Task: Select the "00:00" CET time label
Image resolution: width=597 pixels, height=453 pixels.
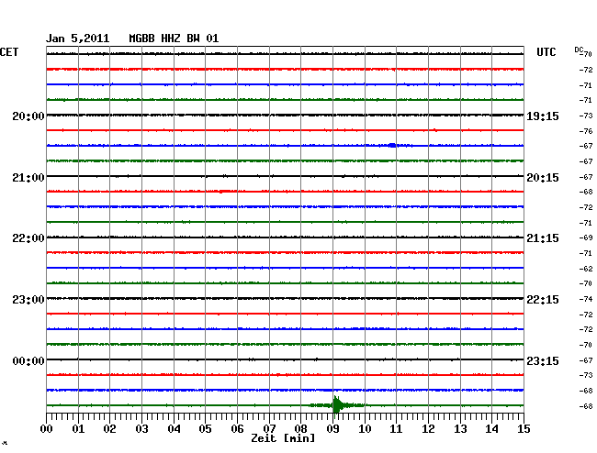Action: [x=28, y=360]
